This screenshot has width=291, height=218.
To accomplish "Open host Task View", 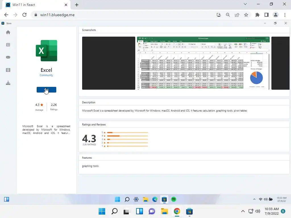I will 126,211.
